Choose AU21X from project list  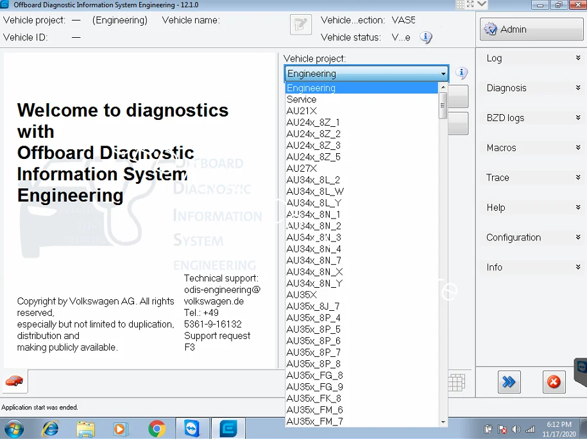click(x=362, y=111)
